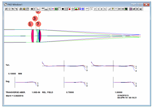Image resolution: width=154 pixels, height=107 pixels.
Task: Click the printer icon
Action: click(x=21, y=9)
